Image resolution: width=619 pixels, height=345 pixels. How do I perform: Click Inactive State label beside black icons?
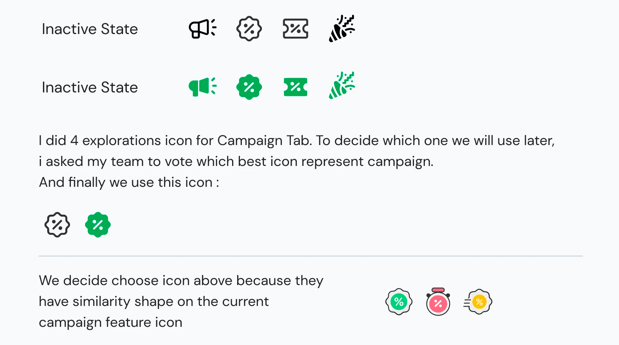pos(90,29)
